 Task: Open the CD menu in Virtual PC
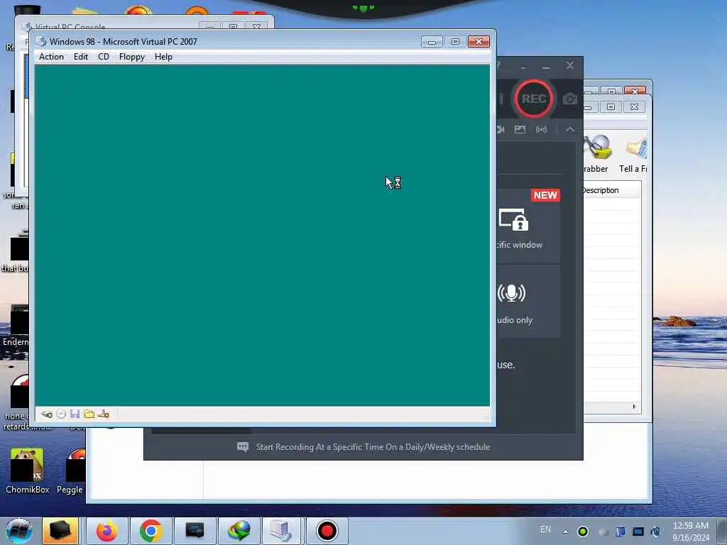104,57
